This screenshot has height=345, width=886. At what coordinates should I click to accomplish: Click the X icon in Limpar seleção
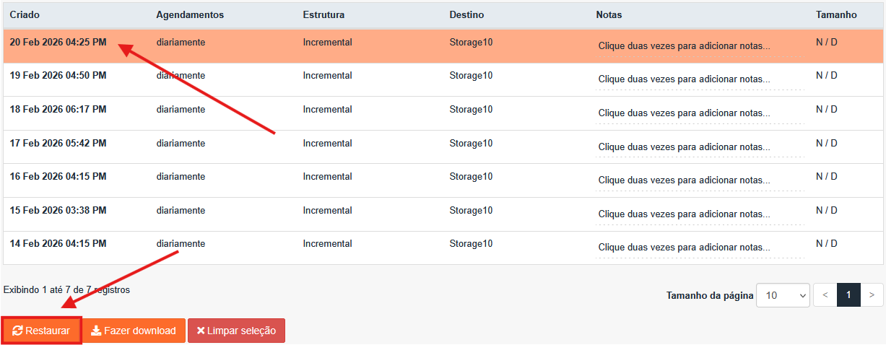[201, 331]
